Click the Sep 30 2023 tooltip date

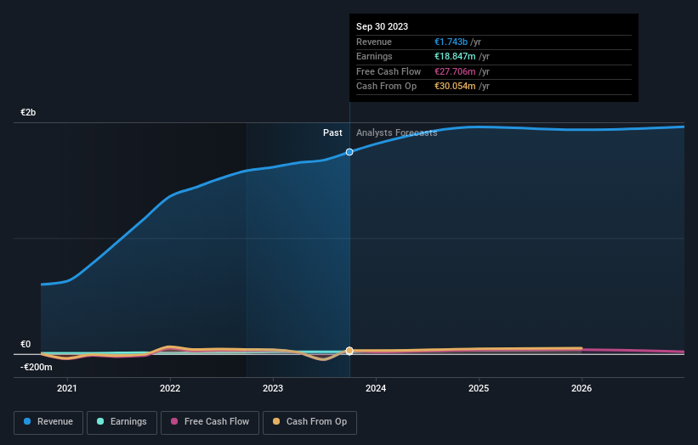(x=382, y=26)
